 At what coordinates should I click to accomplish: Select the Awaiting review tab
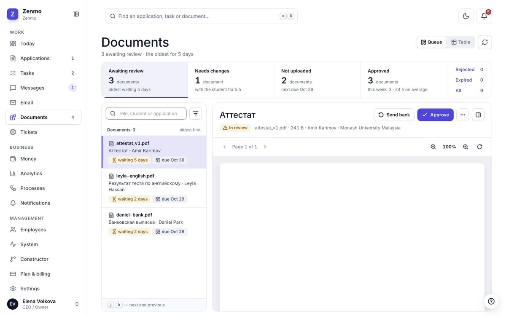[x=145, y=80]
